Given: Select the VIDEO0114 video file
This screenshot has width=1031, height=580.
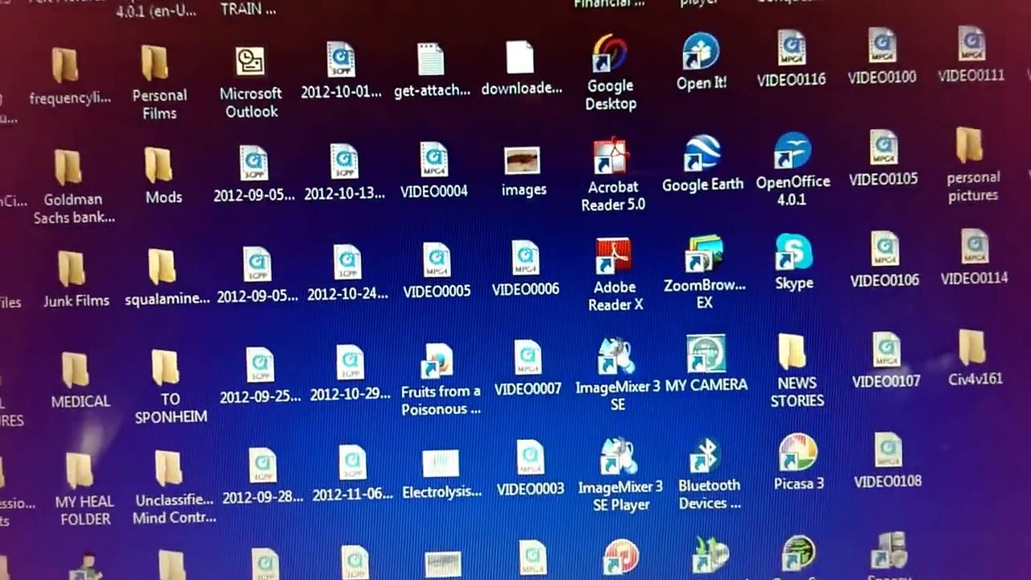Looking at the screenshot, I should point(974,246).
